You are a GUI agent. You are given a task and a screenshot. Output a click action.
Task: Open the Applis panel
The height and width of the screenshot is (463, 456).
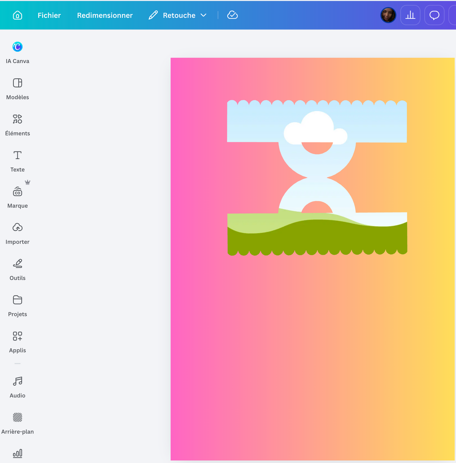tap(17, 342)
